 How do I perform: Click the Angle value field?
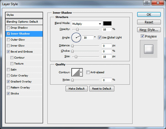pyautogui.click(x=88, y=38)
